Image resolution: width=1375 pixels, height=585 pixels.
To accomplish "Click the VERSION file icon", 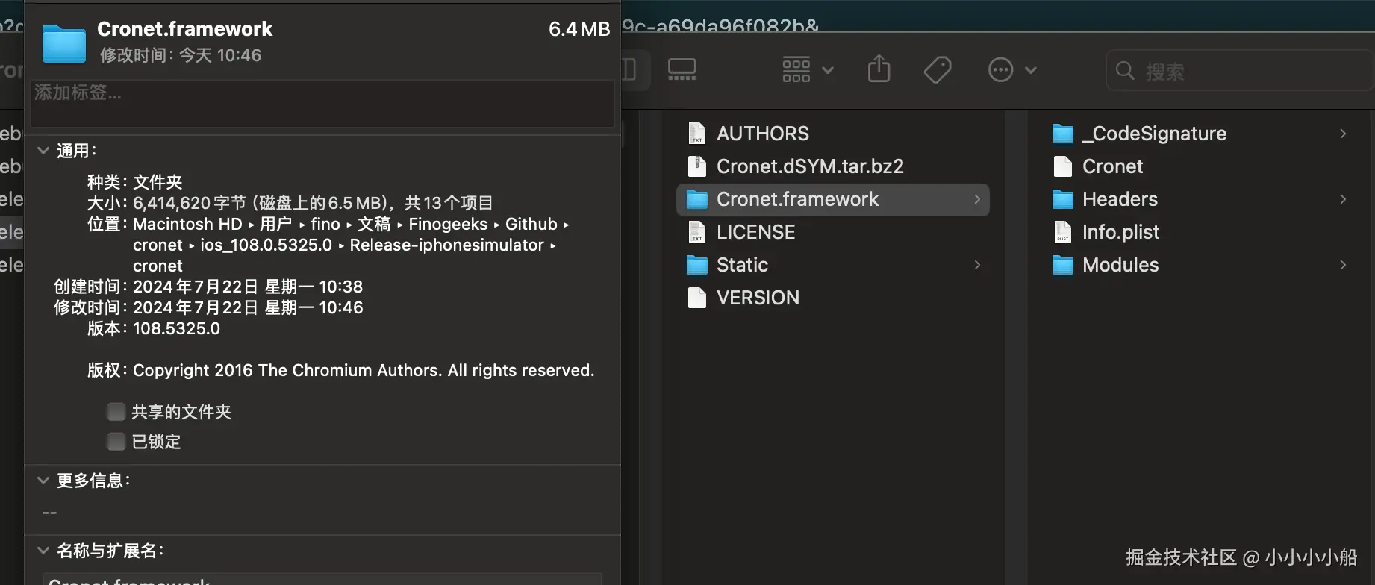I will (696, 298).
